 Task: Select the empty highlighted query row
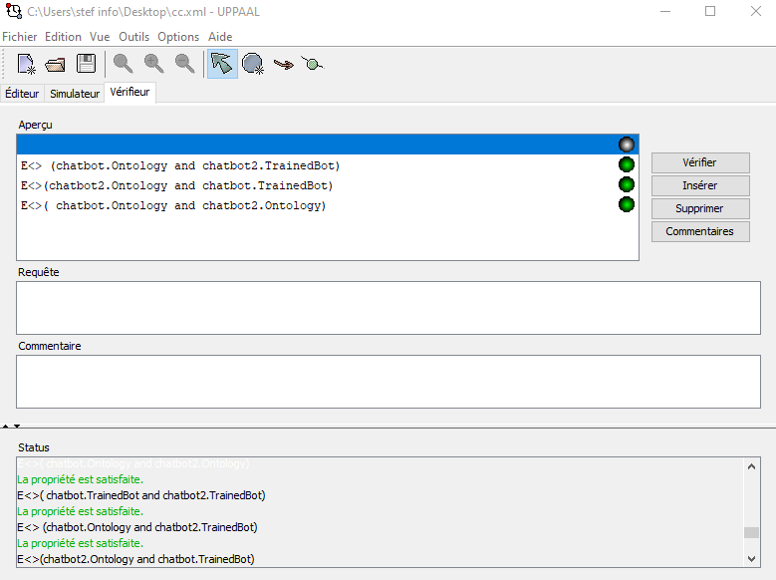[328, 145]
